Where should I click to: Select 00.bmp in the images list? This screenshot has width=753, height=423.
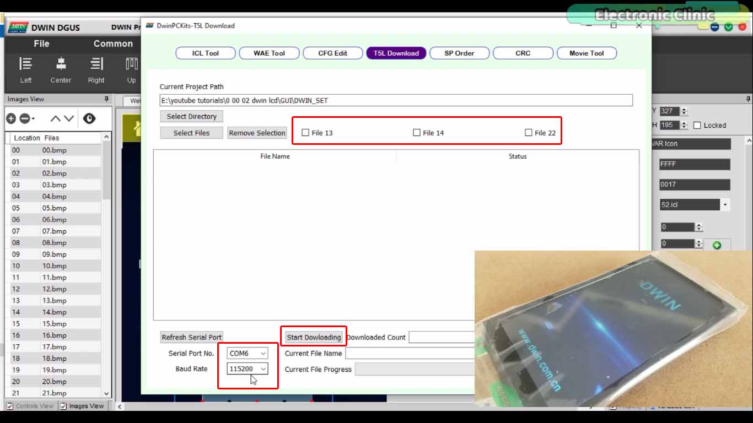click(53, 150)
